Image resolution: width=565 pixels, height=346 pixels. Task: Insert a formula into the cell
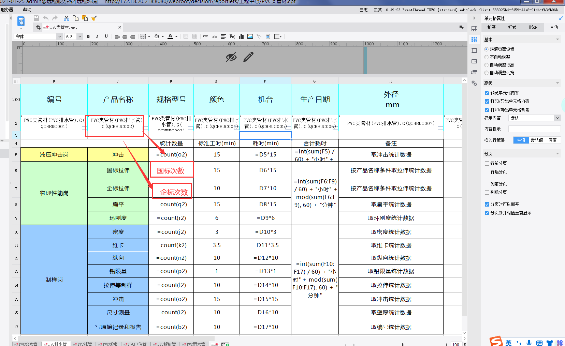(x=232, y=36)
